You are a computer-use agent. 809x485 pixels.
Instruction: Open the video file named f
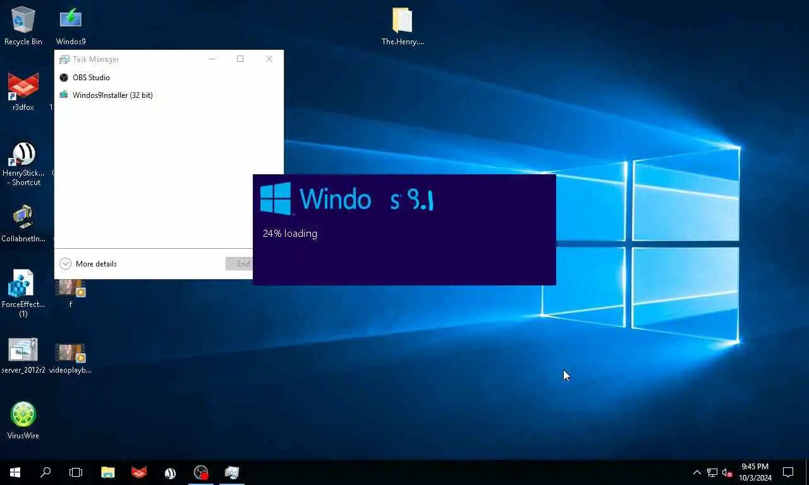tap(70, 294)
